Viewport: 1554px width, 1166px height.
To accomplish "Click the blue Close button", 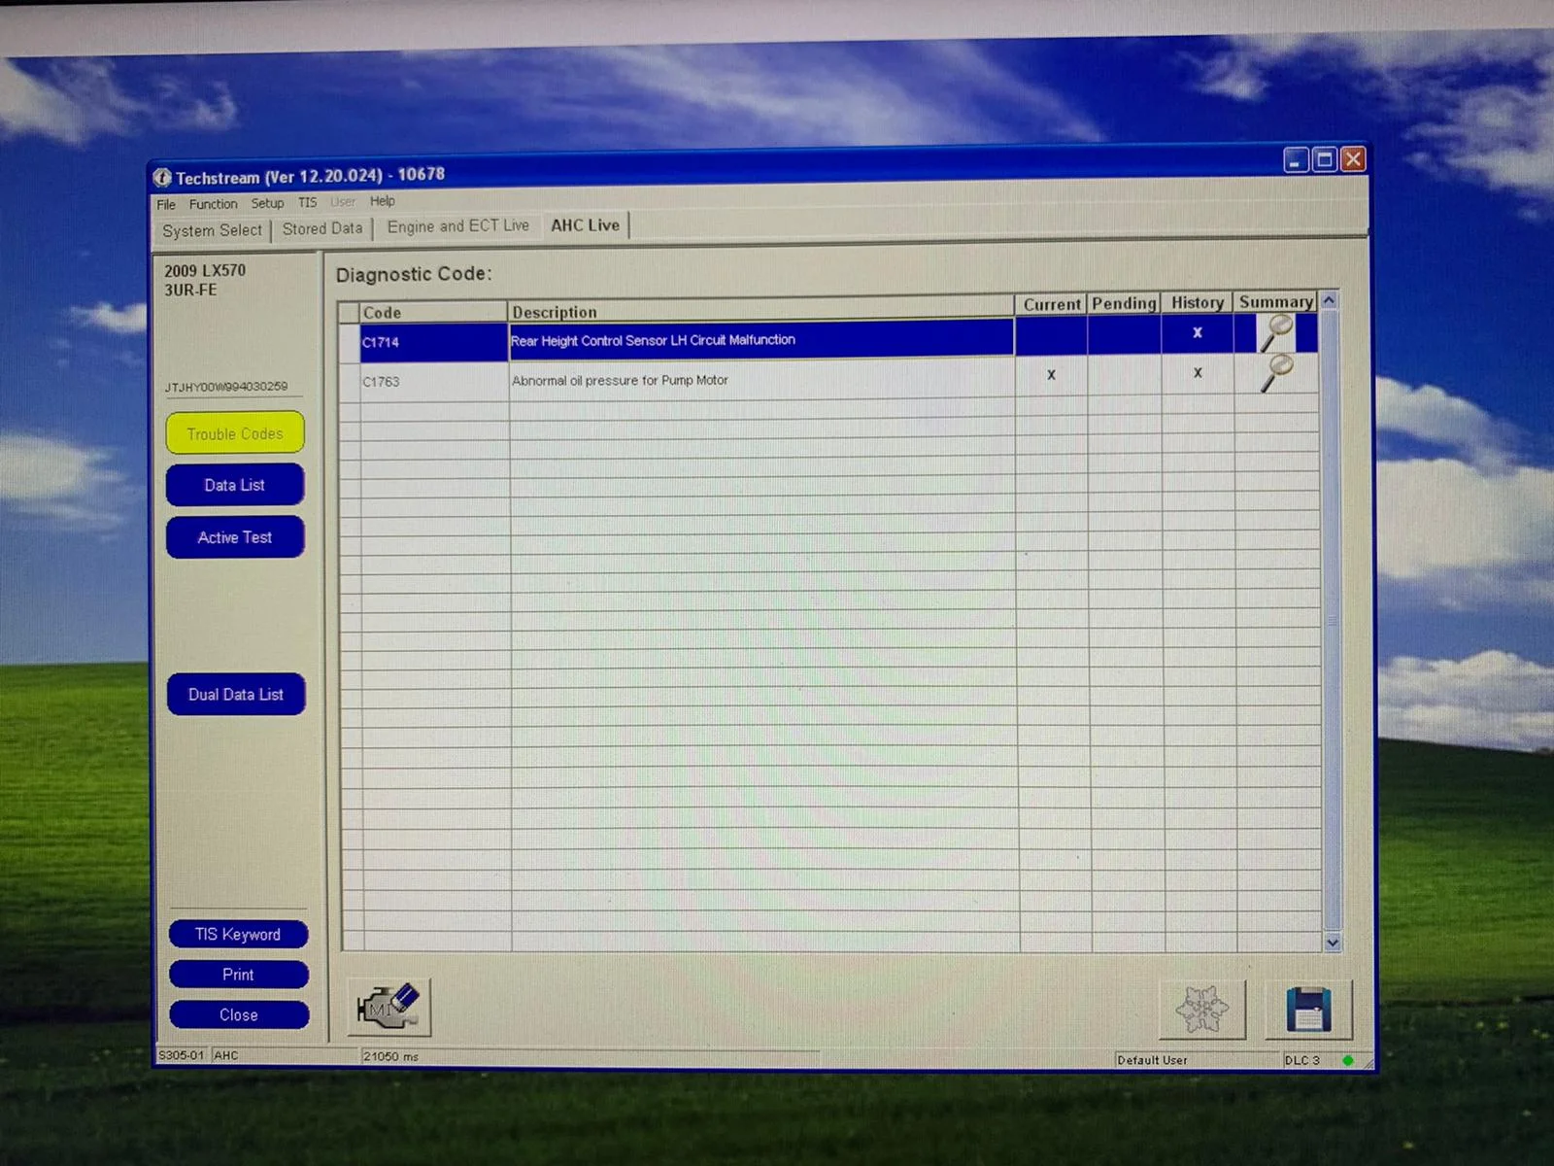I will click(239, 1014).
